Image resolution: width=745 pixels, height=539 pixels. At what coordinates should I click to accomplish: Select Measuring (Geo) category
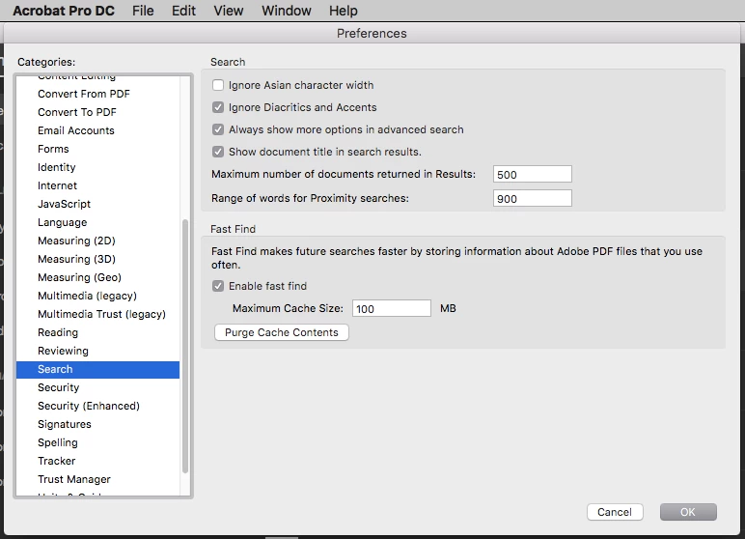(97, 277)
